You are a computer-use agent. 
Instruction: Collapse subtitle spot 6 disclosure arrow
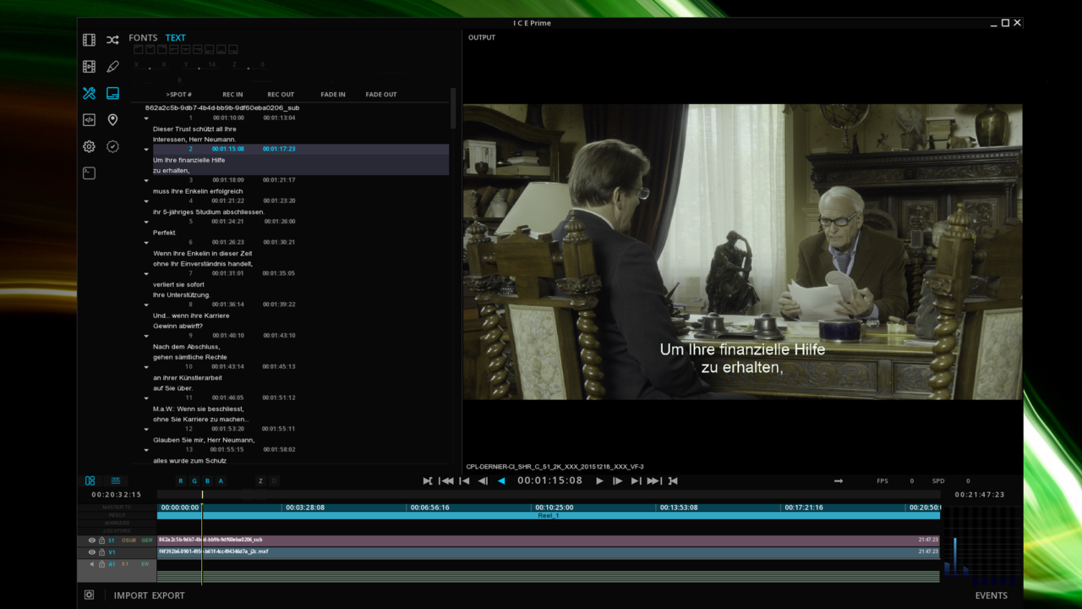[x=146, y=244]
